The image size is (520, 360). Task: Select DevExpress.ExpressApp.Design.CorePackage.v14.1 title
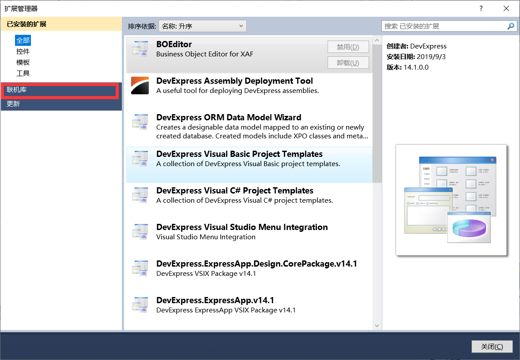coord(256,264)
